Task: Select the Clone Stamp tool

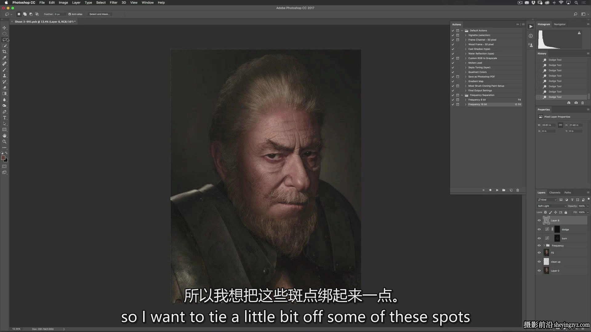Action: point(4,76)
